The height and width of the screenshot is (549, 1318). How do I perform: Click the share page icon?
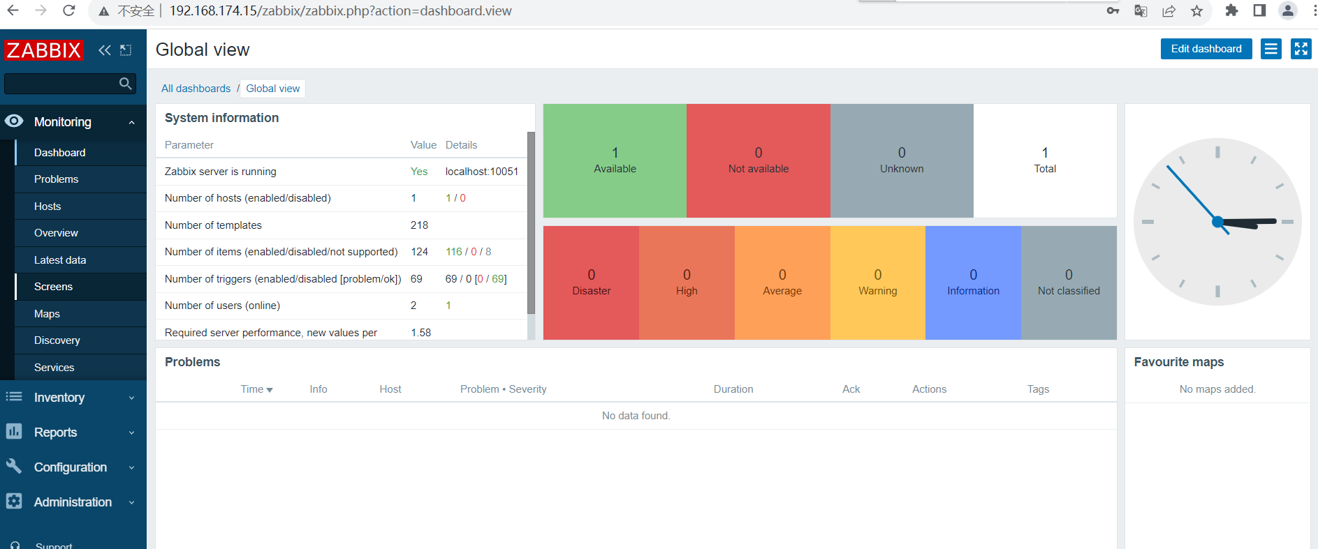(x=1169, y=10)
